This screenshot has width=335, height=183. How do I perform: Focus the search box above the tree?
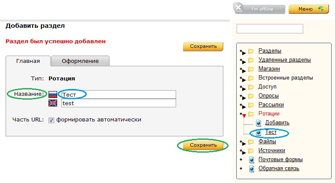point(270,29)
